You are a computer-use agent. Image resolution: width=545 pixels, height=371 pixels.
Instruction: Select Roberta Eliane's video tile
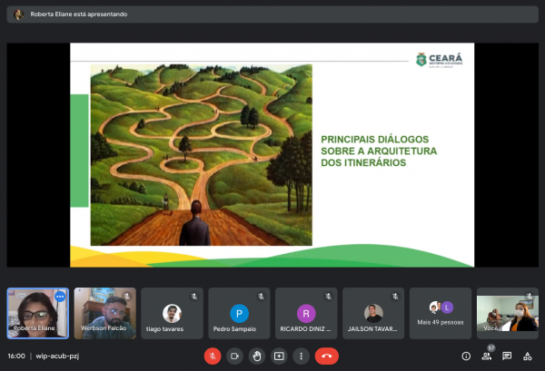pos(36,314)
